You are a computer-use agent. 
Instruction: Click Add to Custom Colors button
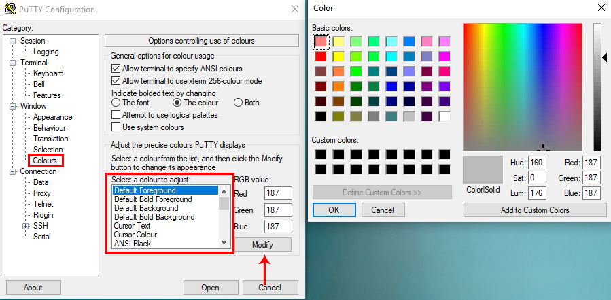(534, 210)
